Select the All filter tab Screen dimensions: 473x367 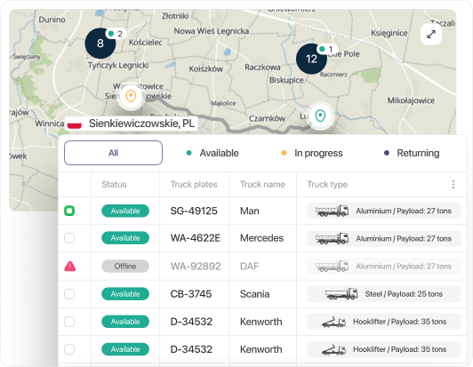(x=114, y=153)
